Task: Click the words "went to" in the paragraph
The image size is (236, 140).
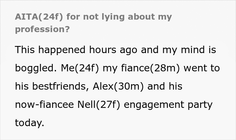Action: pyautogui.click(x=202, y=68)
